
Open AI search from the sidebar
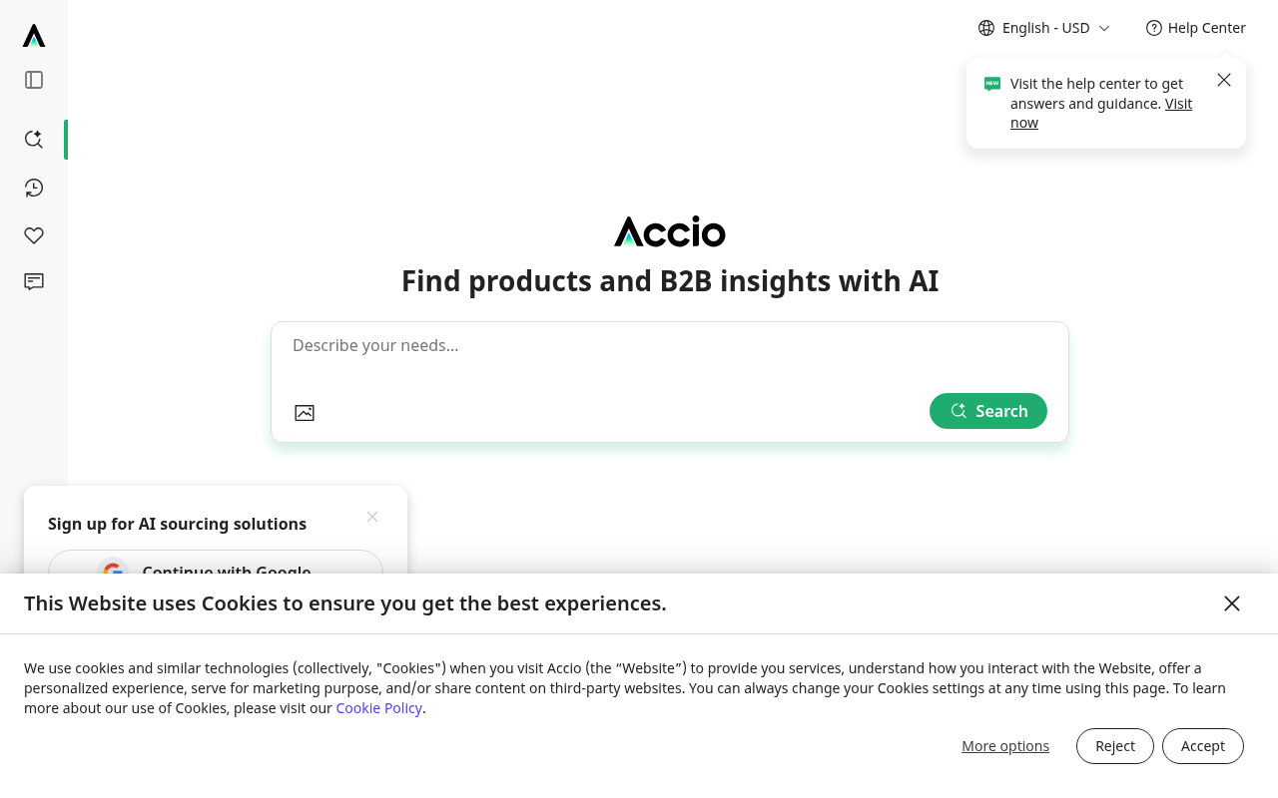(x=33, y=139)
